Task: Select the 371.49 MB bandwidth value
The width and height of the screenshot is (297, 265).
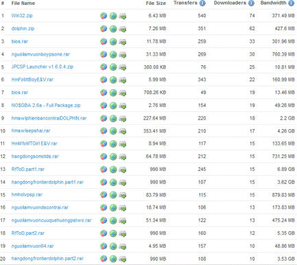Action: click(283, 16)
